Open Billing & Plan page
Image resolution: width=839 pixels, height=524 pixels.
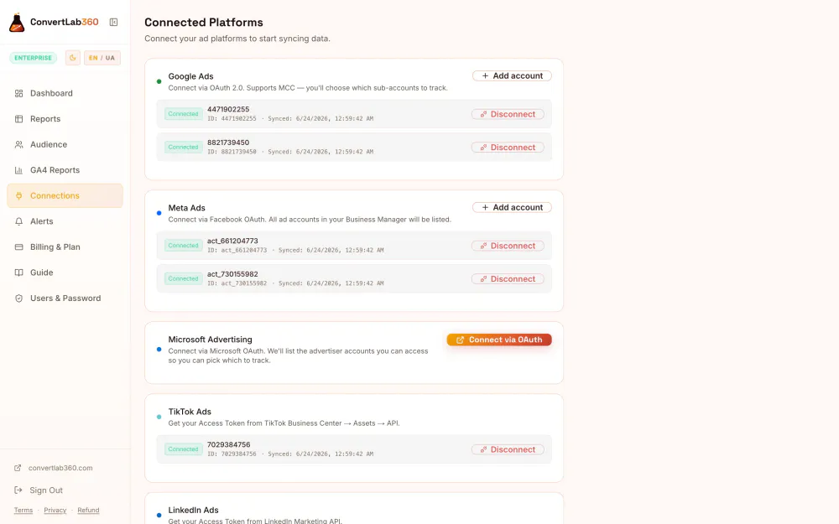65,247
